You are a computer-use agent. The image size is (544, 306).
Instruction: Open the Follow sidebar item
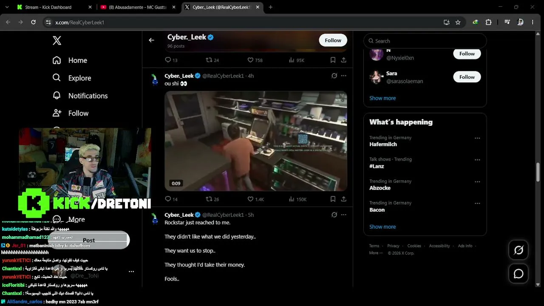(x=70, y=113)
